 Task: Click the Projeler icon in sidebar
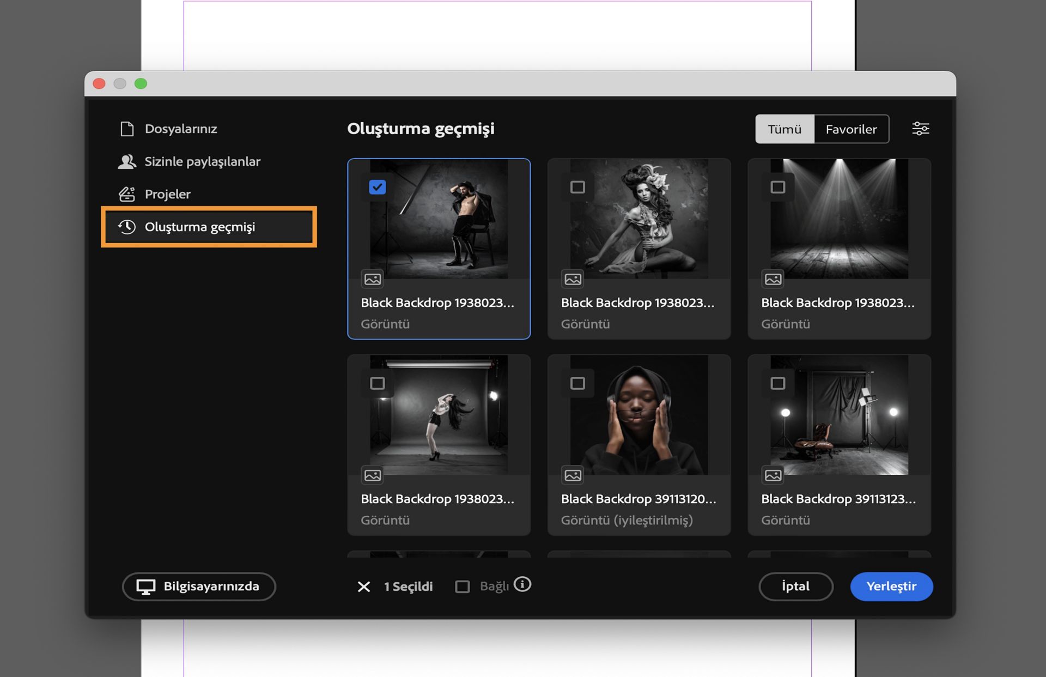pos(127,194)
